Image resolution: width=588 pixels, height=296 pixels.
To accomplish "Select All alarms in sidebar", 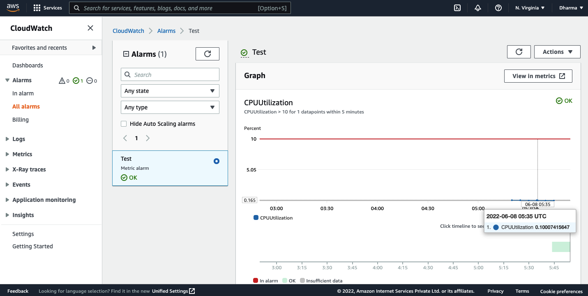I will coord(26,106).
